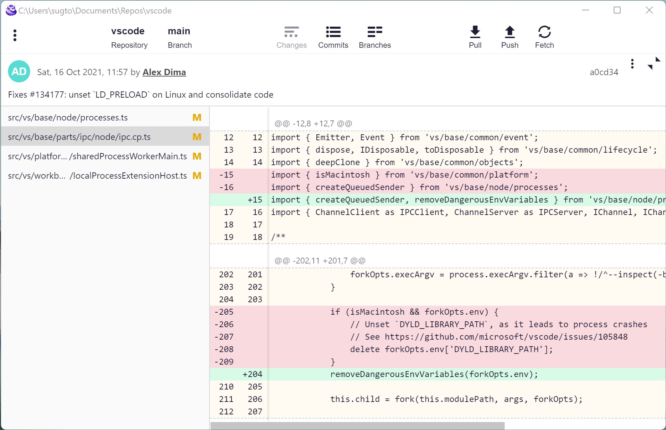666x430 pixels.
Task: Open commit options three-dots menu
Action: [632, 64]
